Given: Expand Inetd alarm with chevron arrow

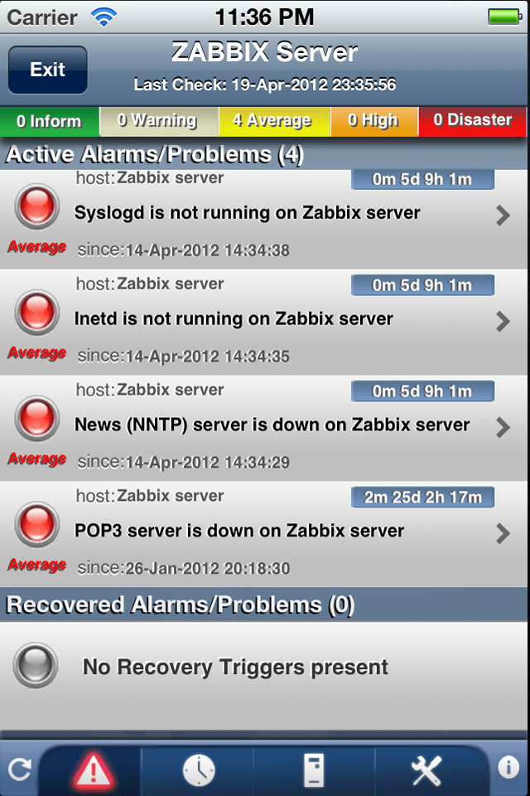Looking at the screenshot, I should coord(503,322).
